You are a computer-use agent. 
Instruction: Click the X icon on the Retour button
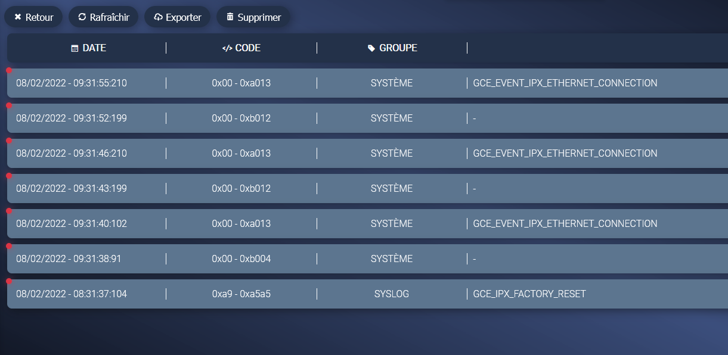(x=17, y=17)
